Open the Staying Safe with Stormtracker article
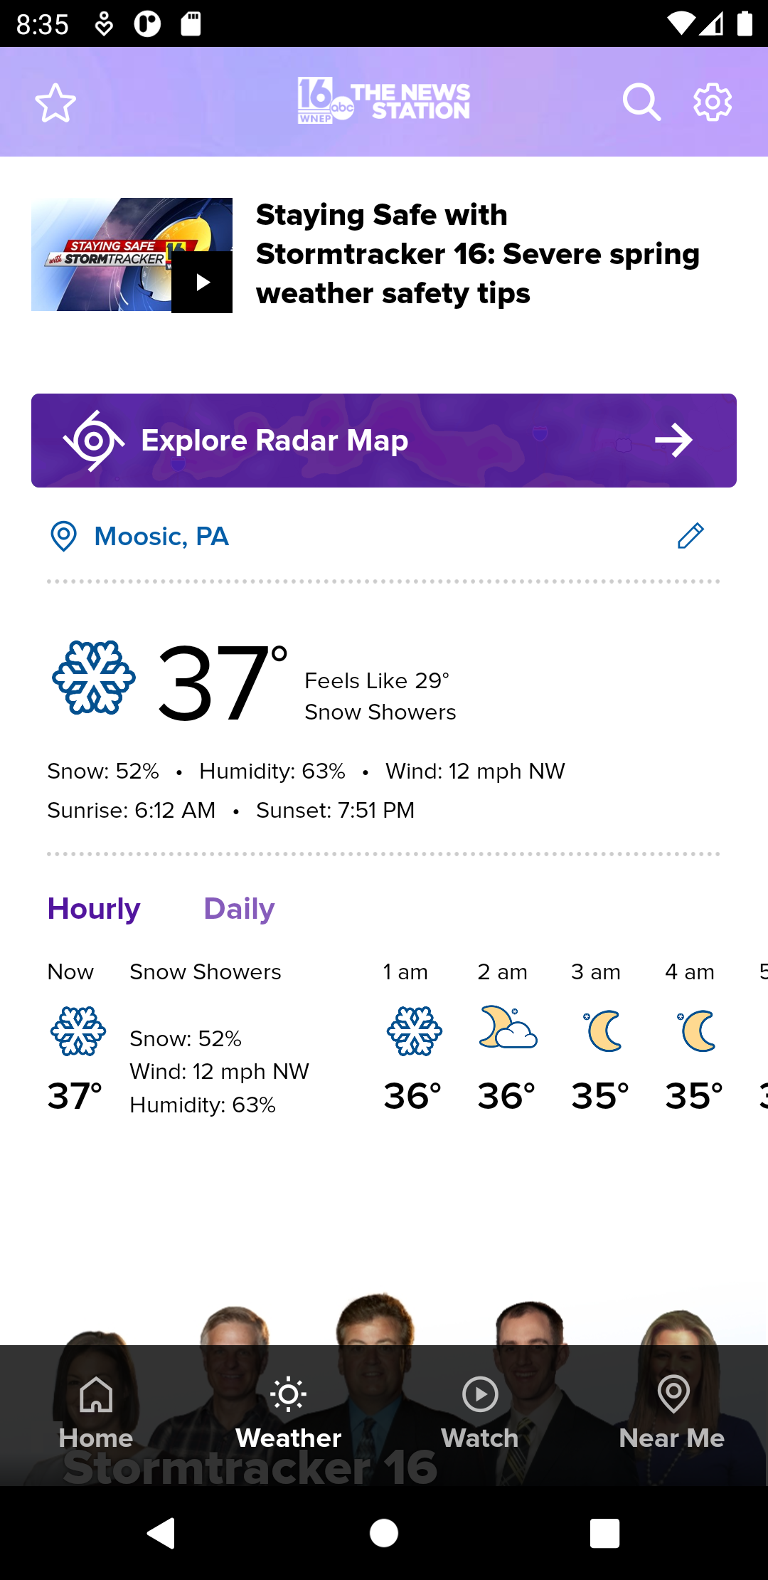 point(478,254)
